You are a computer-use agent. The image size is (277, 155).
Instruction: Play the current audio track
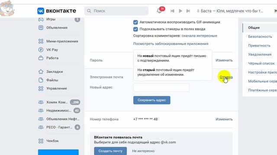point(180,11)
